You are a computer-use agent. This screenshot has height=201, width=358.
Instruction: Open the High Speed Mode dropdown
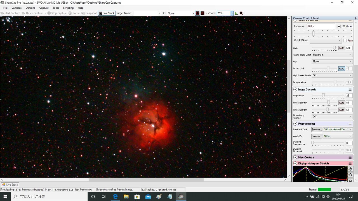pyautogui.click(x=332, y=75)
